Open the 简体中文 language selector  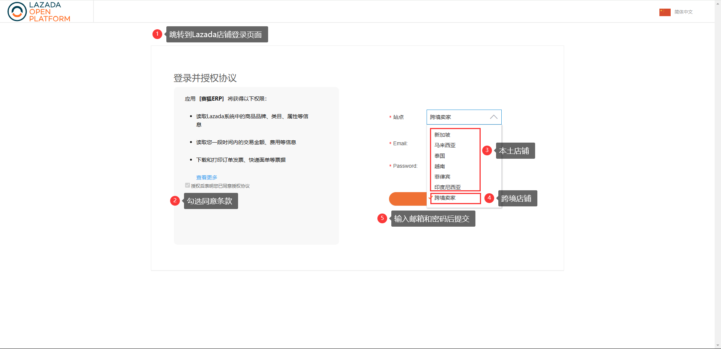click(683, 12)
